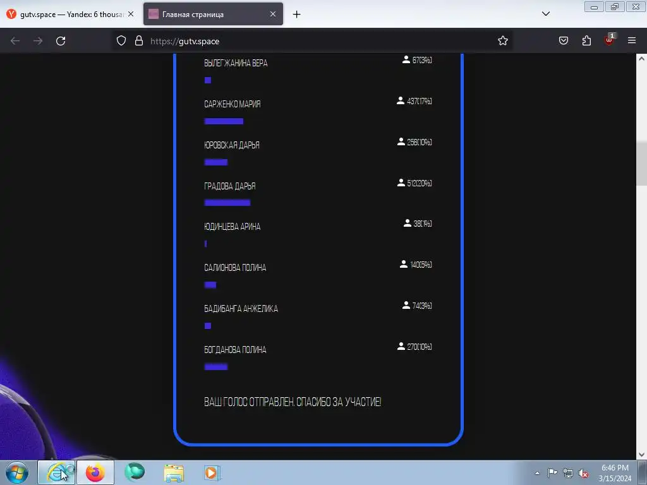This screenshot has height=485, width=647.
Task: Click the vertical scrollbar thumb
Action: tap(642, 164)
